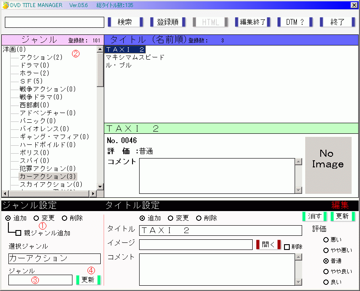Screen dimensions: 360x291
Task: Select the ＳＦ(5) genre
Action: point(31,81)
